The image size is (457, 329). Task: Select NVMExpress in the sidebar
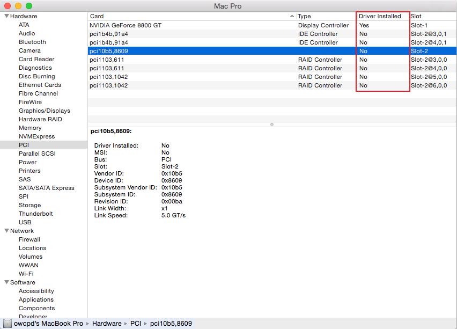pos(36,136)
